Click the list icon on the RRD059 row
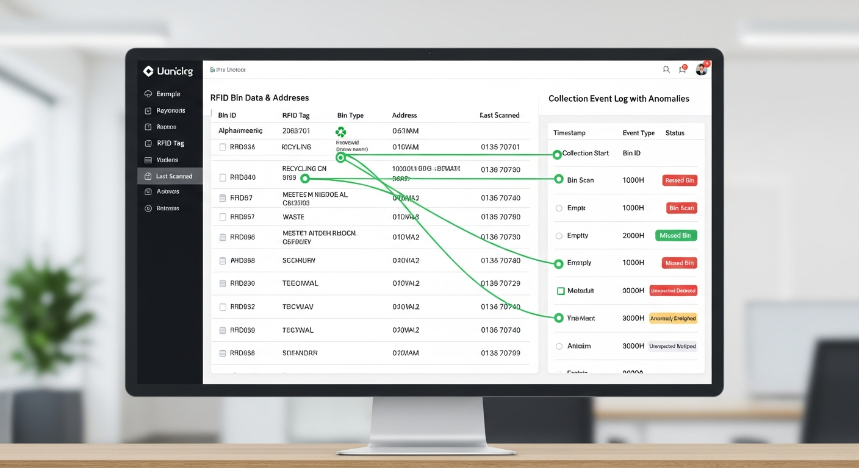 (x=223, y=330)
